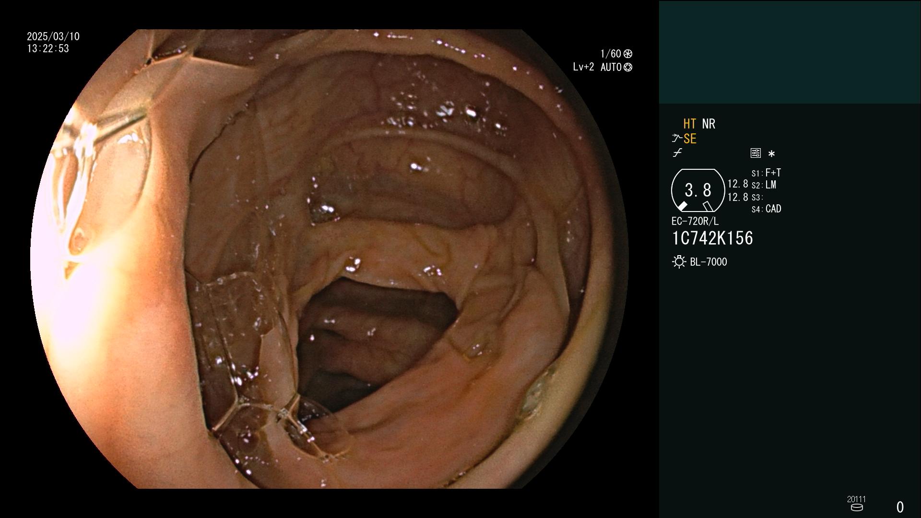921x518 pixels.
Task: Click the BL-7000 light source text
Action: [708, 262]
